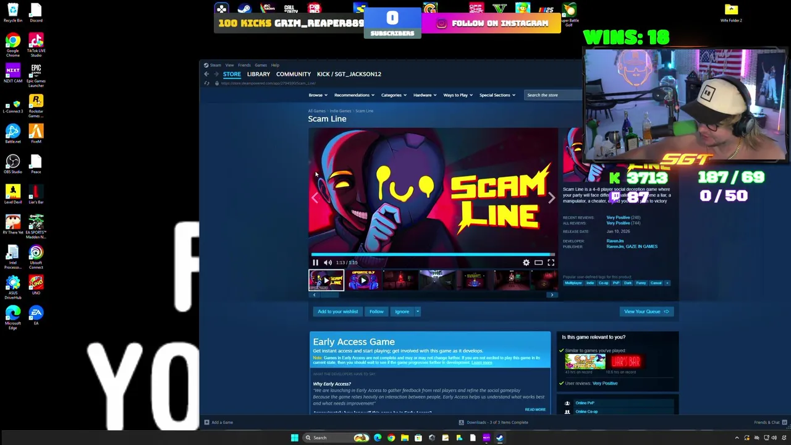Expand the Ways to Play dropdown
Screen dimensions: 791x445
[x=457, y=95]
